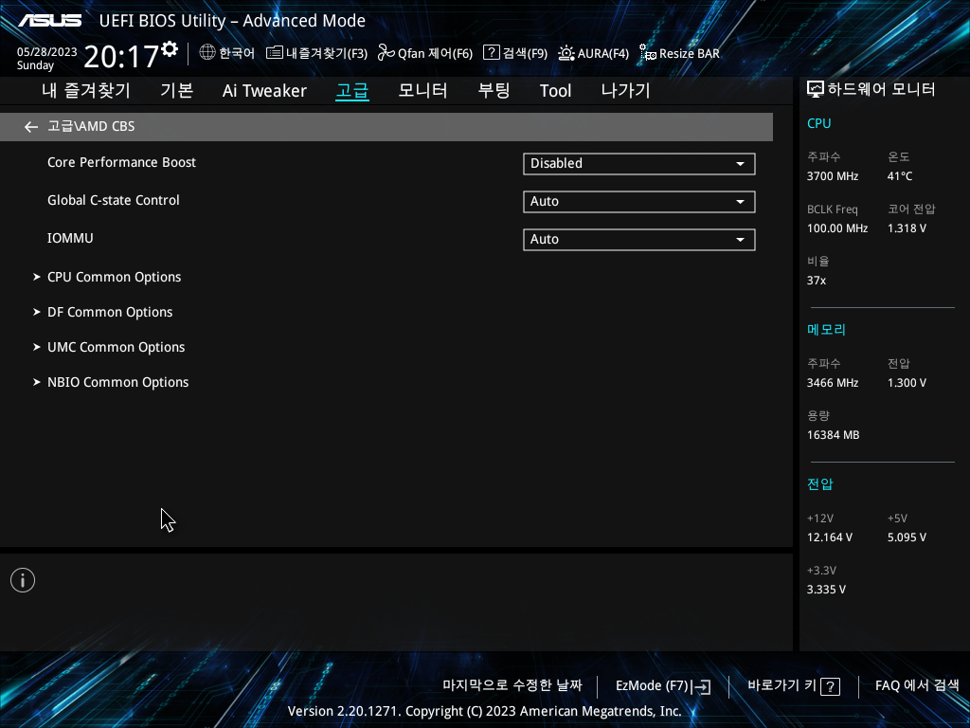The width and height of the screenshot is (970, 728).
Task: Open Qfan control fan icon
Action: (x=386, y=53)
